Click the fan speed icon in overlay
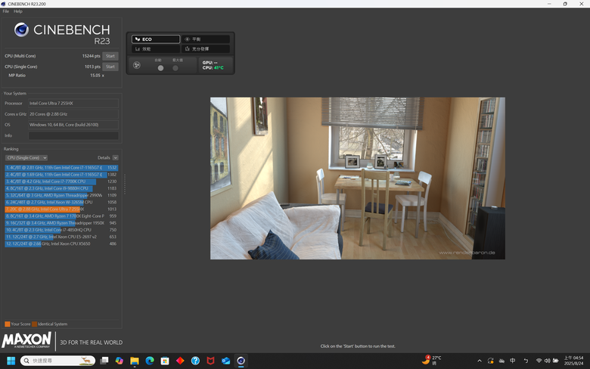This screenshot has height=369, width=590. (137, 65)
